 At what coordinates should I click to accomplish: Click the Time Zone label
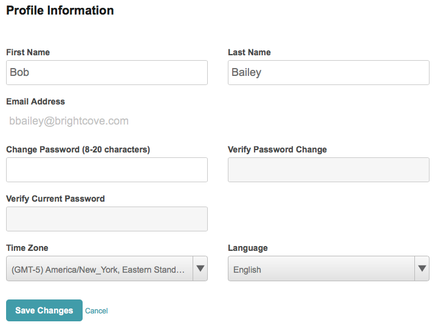27,248
